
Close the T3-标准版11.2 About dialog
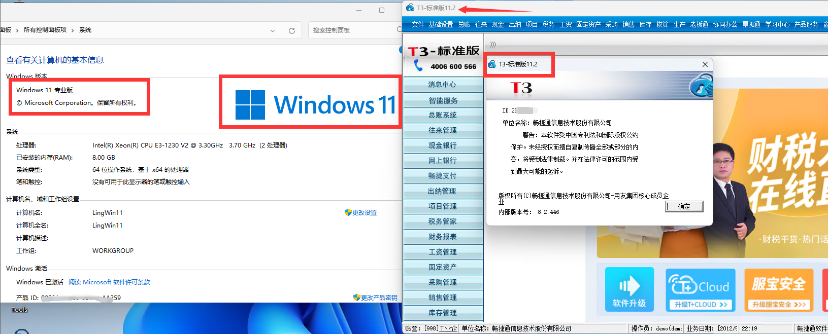[x=705, y=64]
